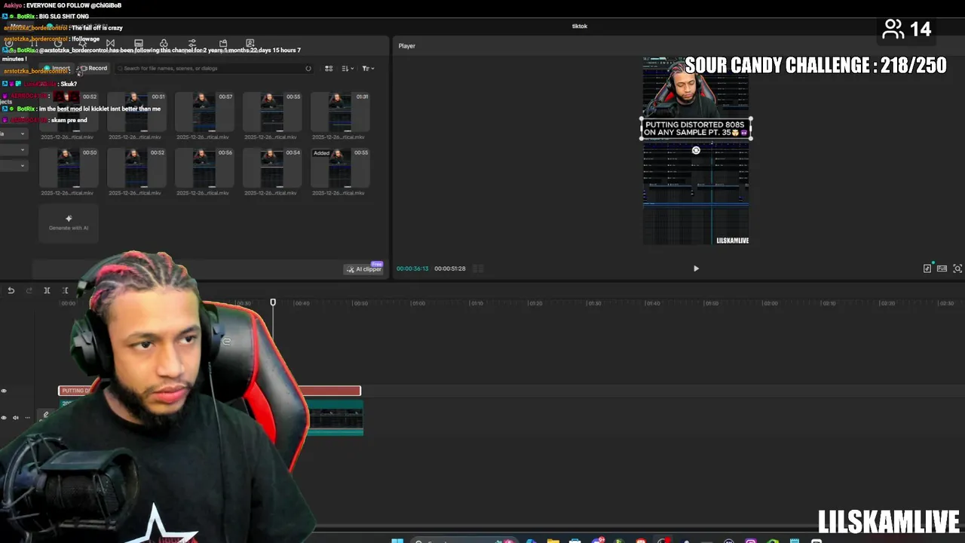This screenshot has width=965, height=543.
Task: Jump to 00:40 on timeline ruler
Action: click(x=302, y=303)
